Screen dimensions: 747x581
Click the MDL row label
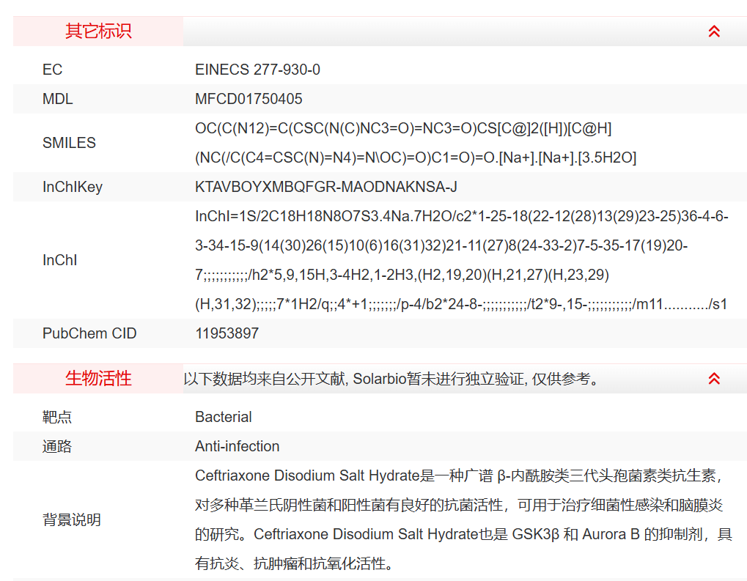57,99
